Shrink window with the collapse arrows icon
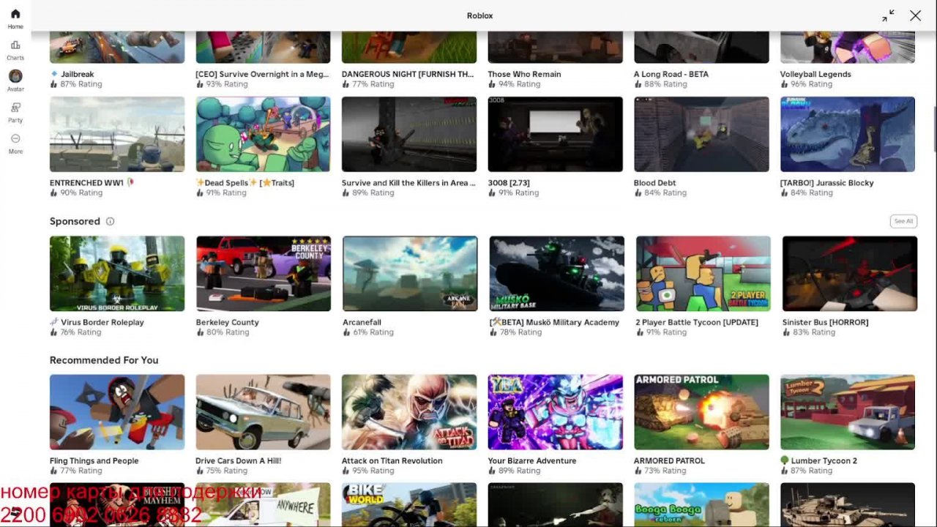937x527 pixels. point(888,15)
